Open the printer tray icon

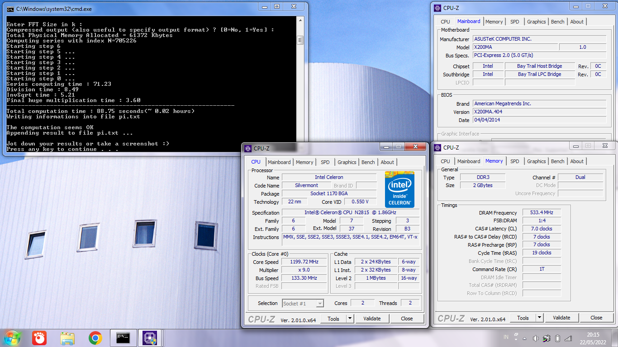coord(547,338)
